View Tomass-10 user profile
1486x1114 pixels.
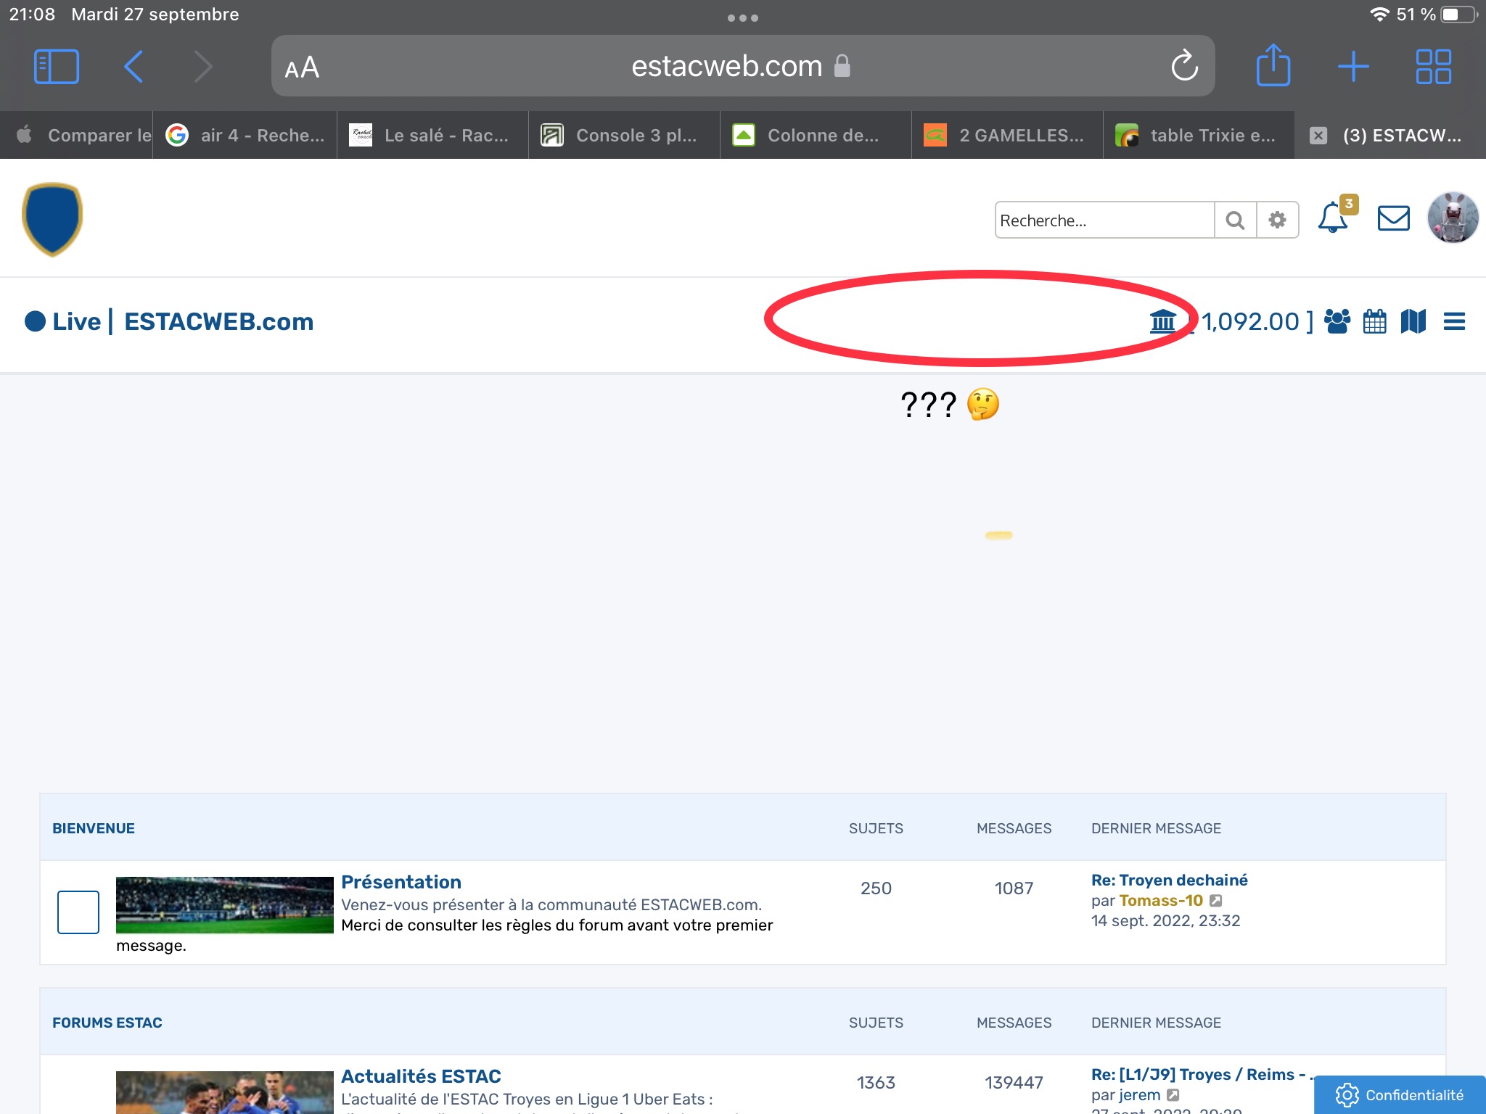tap(1161, 901)
